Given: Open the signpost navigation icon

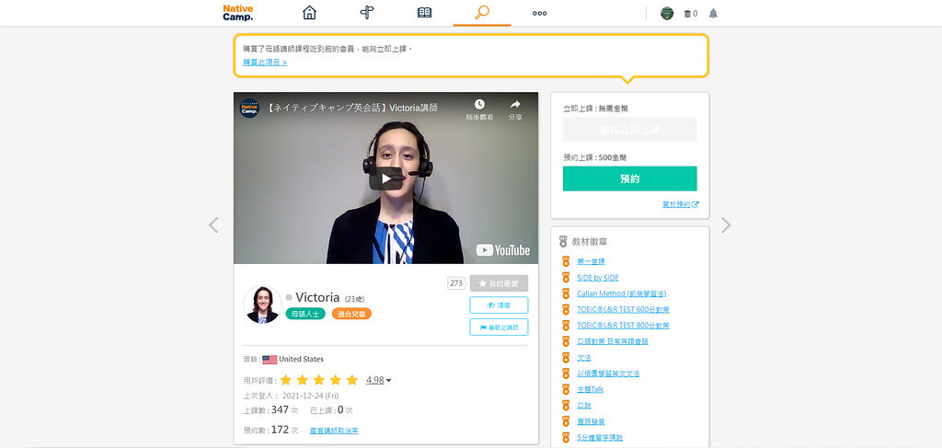Looking at the screenshot, I should click(x=367, y=13).
